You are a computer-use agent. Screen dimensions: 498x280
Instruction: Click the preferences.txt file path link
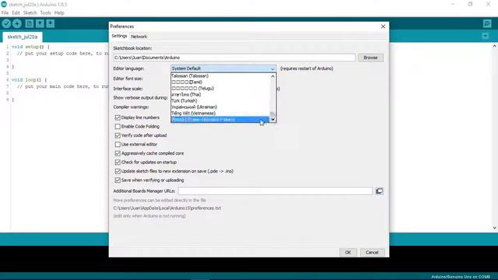tap(167, 208)
